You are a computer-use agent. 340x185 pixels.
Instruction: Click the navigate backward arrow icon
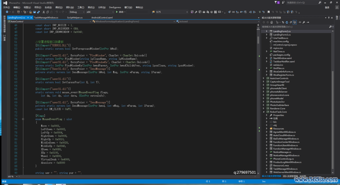tap(7, 12)
